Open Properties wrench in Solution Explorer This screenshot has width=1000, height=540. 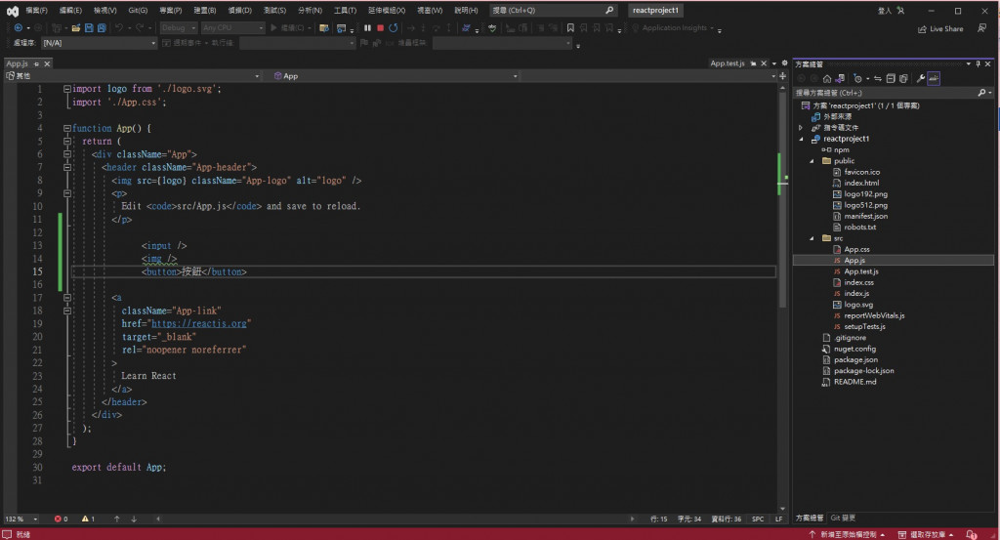(x=920, y=78)
